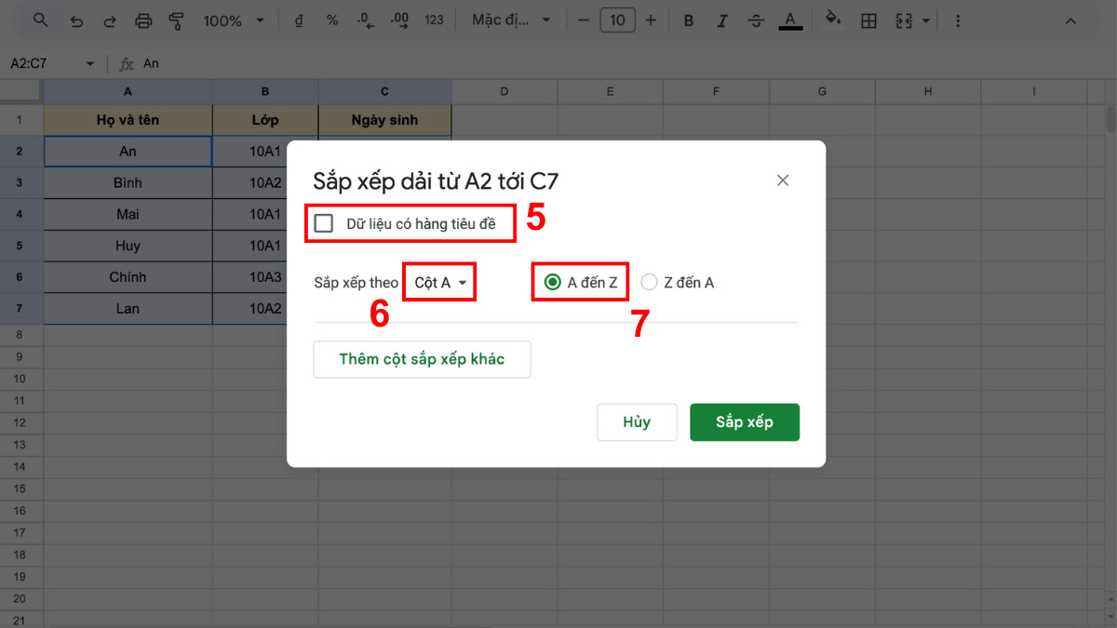
Task: Click the cell containing 'Chính'
Action: point(128,277)
